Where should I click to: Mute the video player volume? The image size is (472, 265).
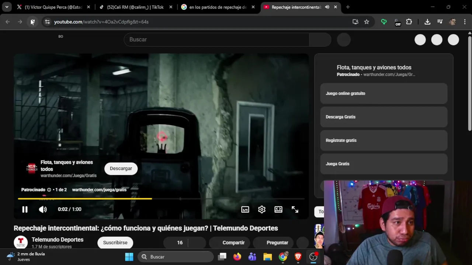tap(43, 209)
